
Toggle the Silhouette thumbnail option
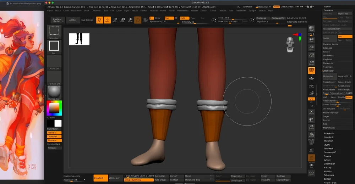coord(54,140)
